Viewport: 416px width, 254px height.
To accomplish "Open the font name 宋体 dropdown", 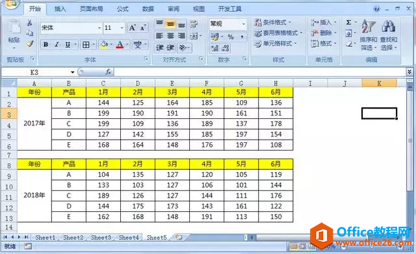I will pos(99,28).
